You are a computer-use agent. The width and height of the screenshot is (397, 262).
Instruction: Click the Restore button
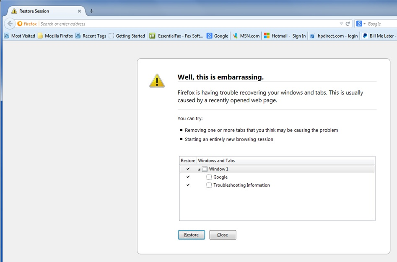click(192, 235)
